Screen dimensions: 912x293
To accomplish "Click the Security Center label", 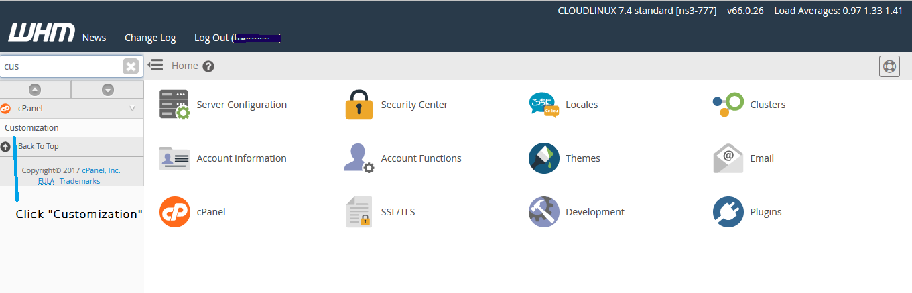I will click(414, 105).
